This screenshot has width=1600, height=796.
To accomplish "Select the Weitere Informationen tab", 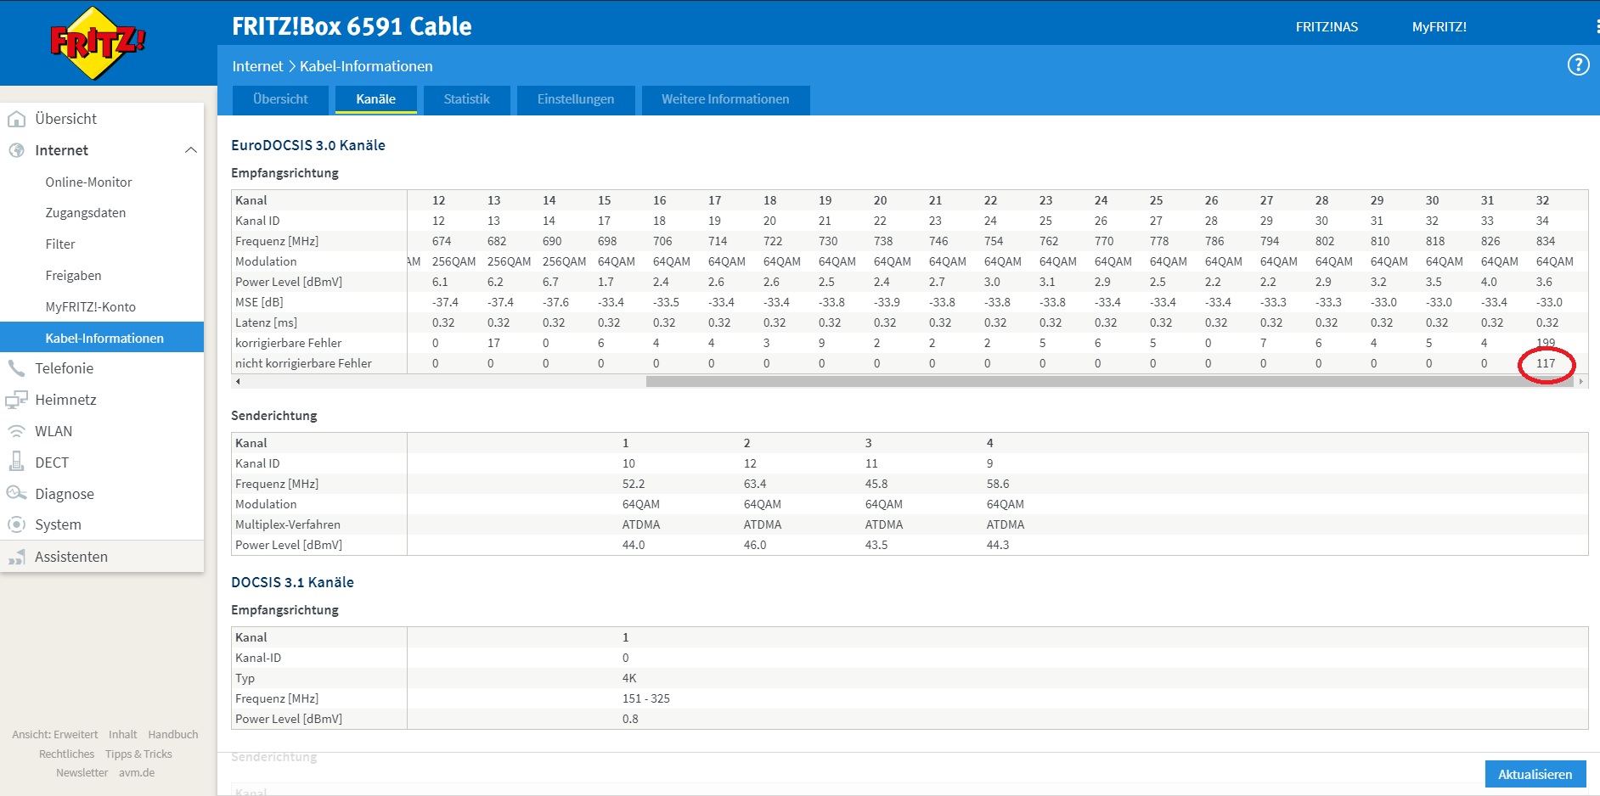I will pos(725,99).
